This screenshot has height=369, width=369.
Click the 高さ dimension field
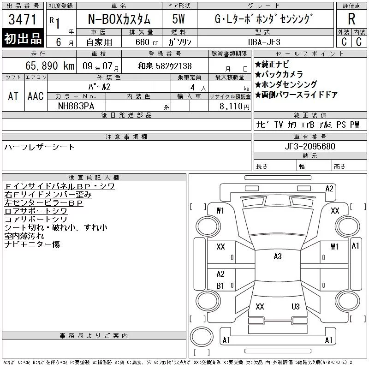pos(349,166)
